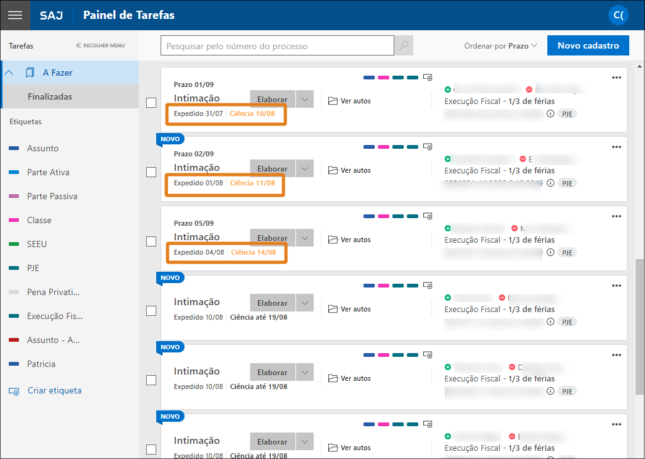The width and height of the screenshot is (645, 459).
Task: Show process info icon on Prazo 02/09 card
Action: click(x=551, y=183)
